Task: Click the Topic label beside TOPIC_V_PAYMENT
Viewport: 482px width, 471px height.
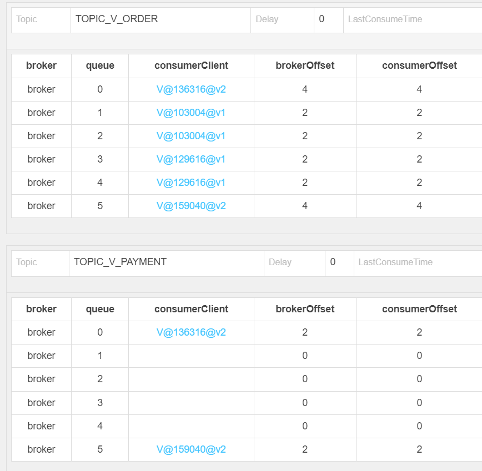Action: coord(27,262)
